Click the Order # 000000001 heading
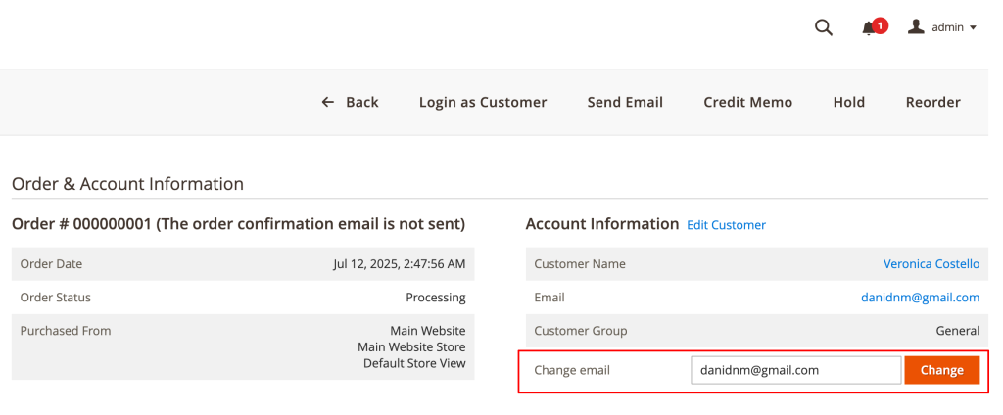This screenshot has height=415, width=1003. pyautogui.click(x=238, y=224)
